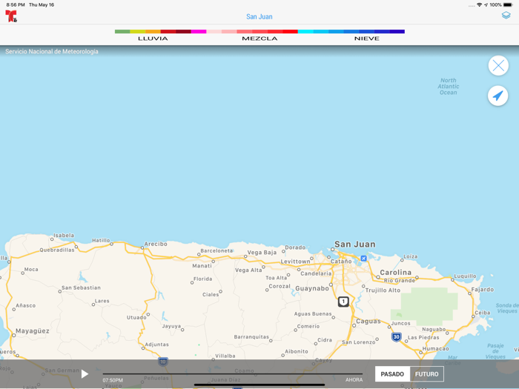The image size is (519, 389).
Task: Tap the San Juan title
Action: (259, 16)
